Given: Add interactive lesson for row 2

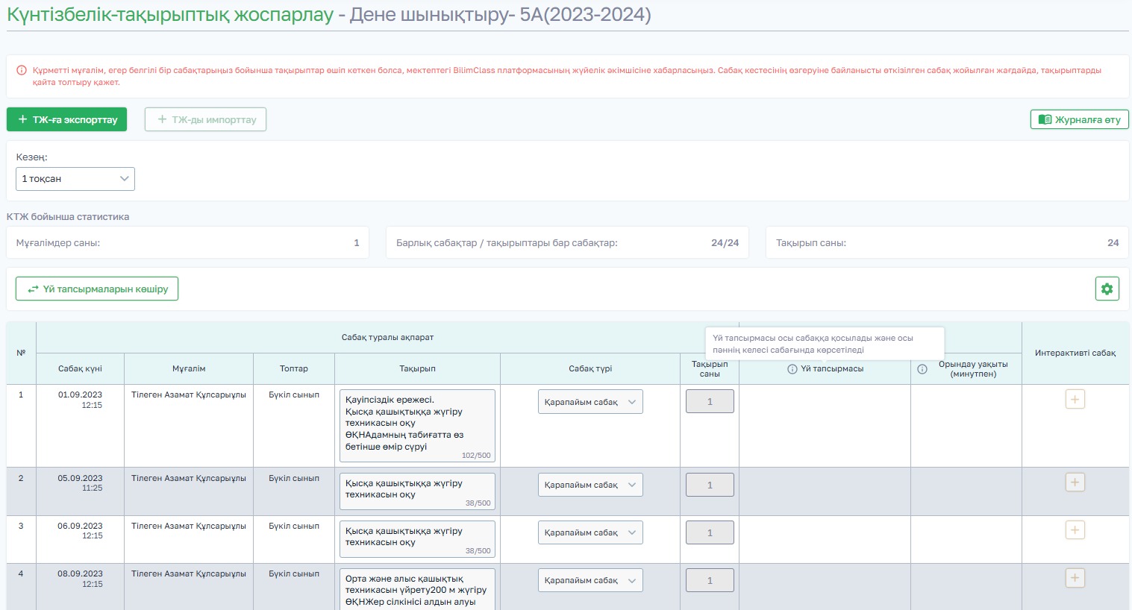Looking at the screenshot, I should tap(1075, 482).
